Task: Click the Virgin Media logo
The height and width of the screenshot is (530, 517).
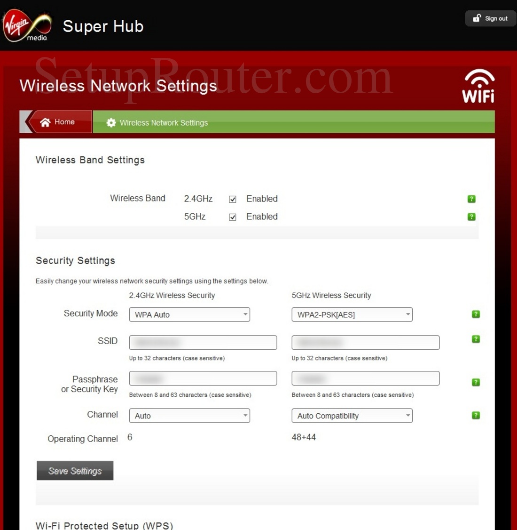Action: [x=27, y=26]
